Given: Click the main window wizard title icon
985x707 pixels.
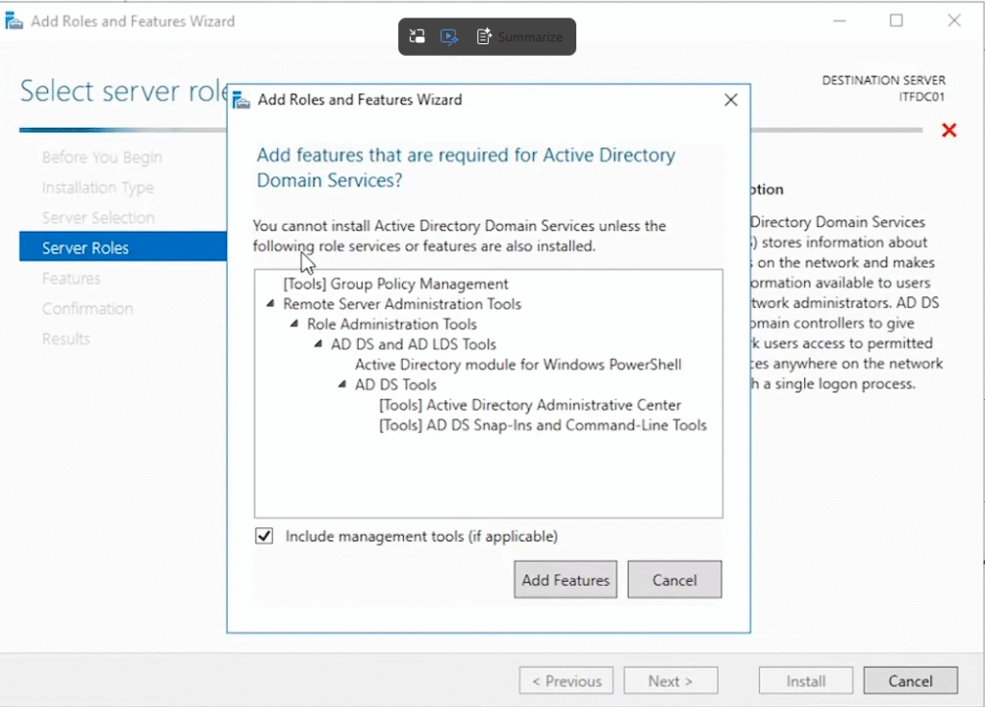Looking at the screenshot, I should [x=13, y=21].
